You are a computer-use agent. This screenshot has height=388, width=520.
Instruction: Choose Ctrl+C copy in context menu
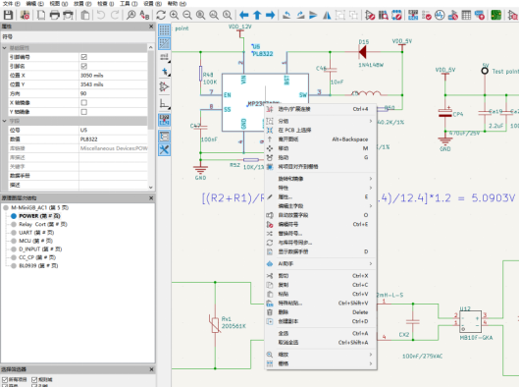tap(321, 285)
